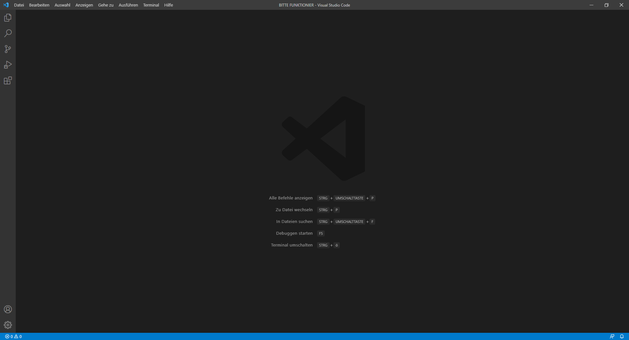Open the Terminal menu
This screenshot has width=629, height=340.
(151, 5)
